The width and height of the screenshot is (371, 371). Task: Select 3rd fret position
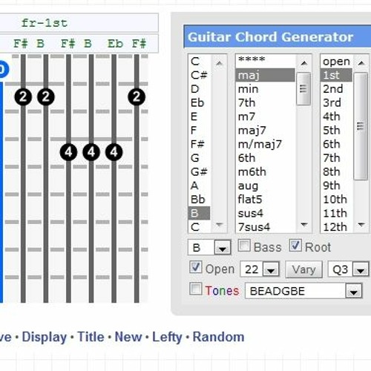tap(336, 102)
